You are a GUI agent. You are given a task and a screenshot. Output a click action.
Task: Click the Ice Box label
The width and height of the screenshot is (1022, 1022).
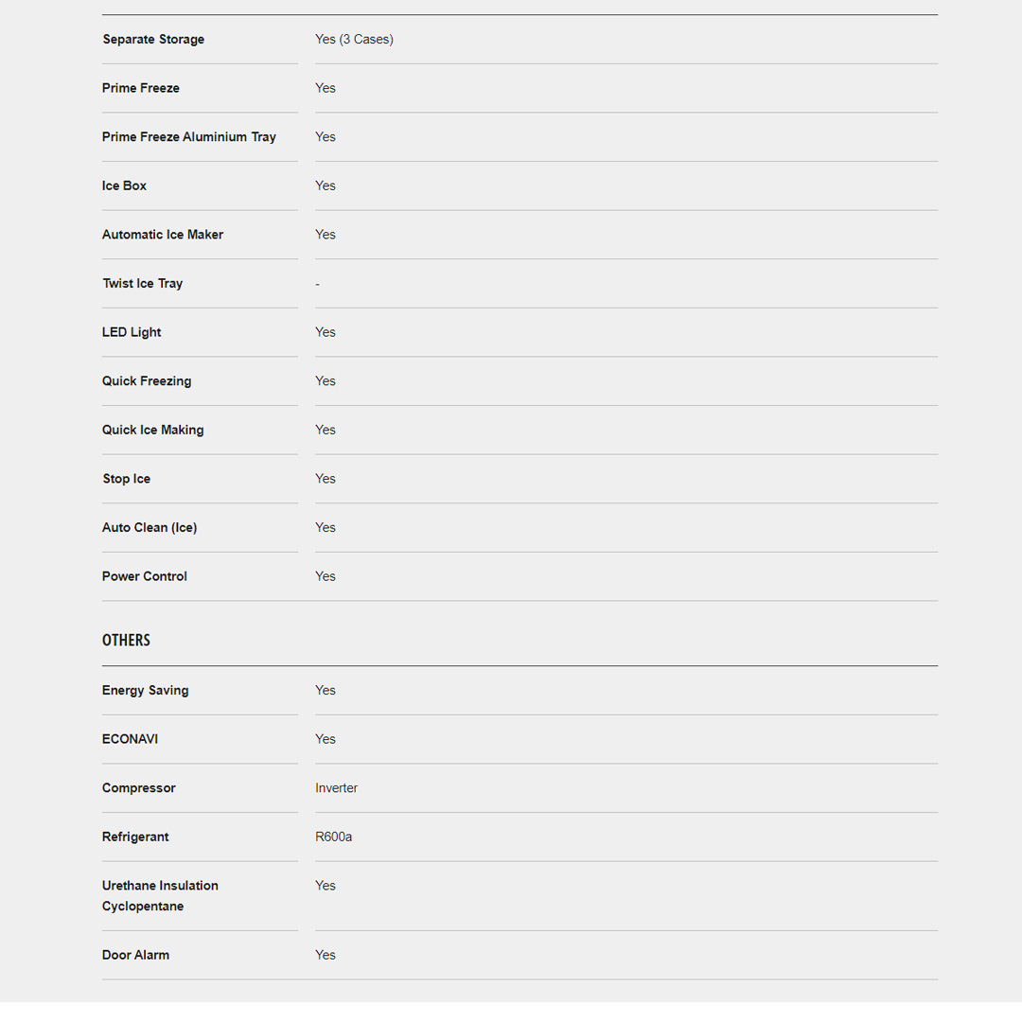point(125,185)
